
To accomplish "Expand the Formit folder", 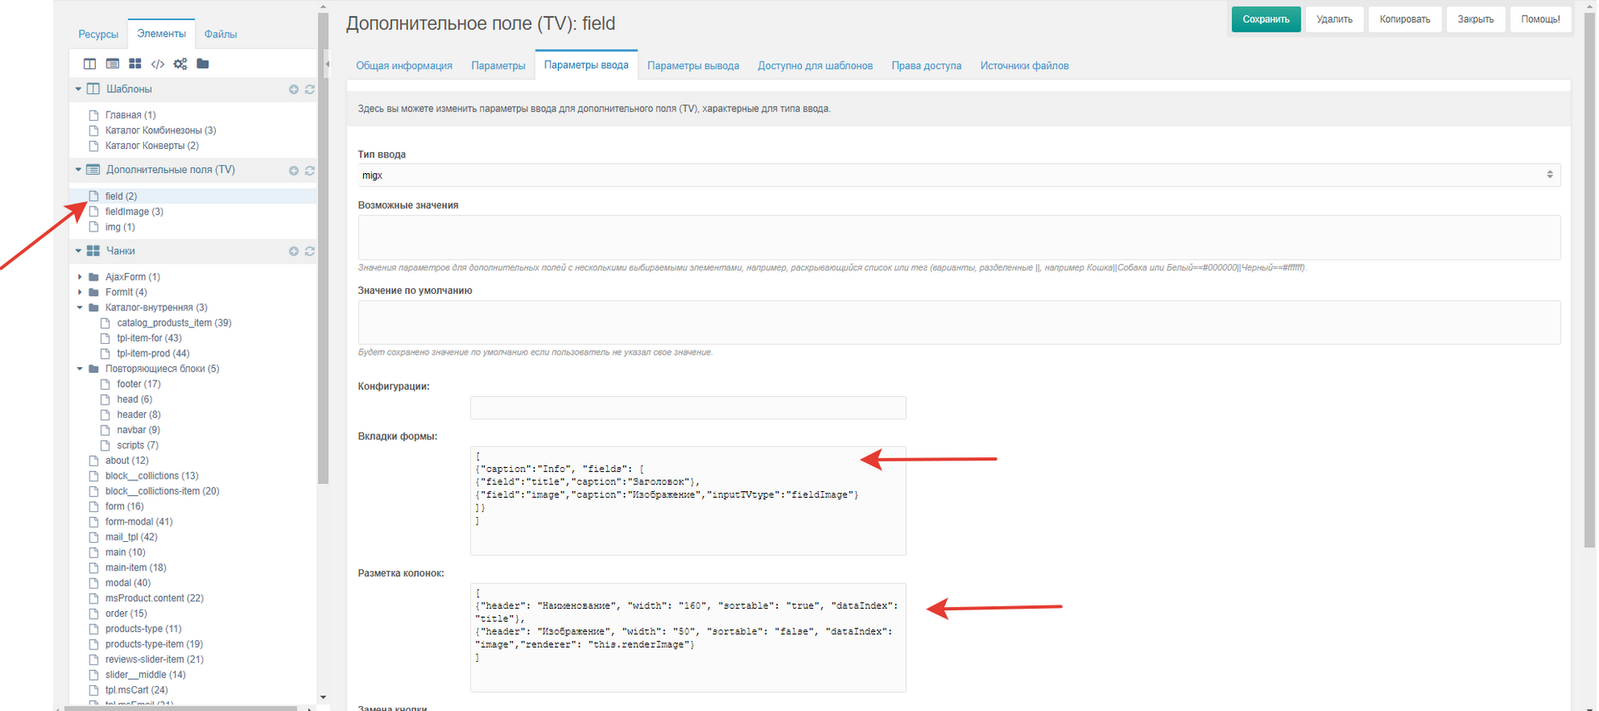I will (x=80, y=292).
